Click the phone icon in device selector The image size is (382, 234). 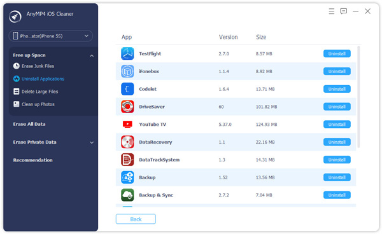(x=15, y=36)
